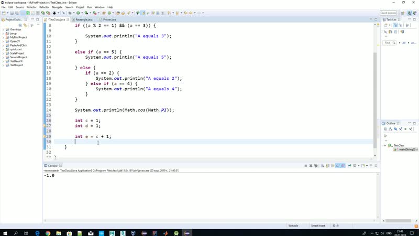Click the Quick Access field

point(388,13)
